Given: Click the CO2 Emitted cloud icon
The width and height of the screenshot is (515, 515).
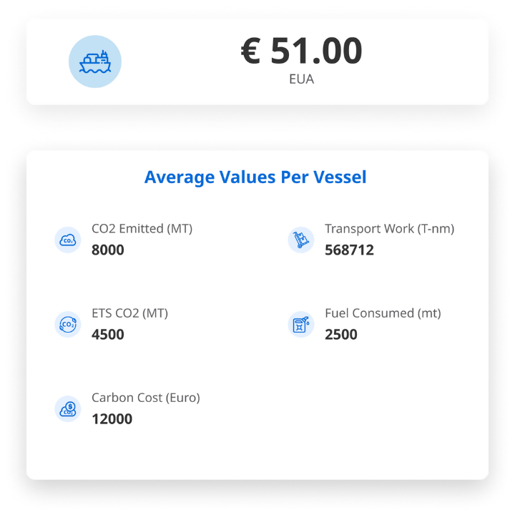Looking at the screenshot, I should [68, 240].
